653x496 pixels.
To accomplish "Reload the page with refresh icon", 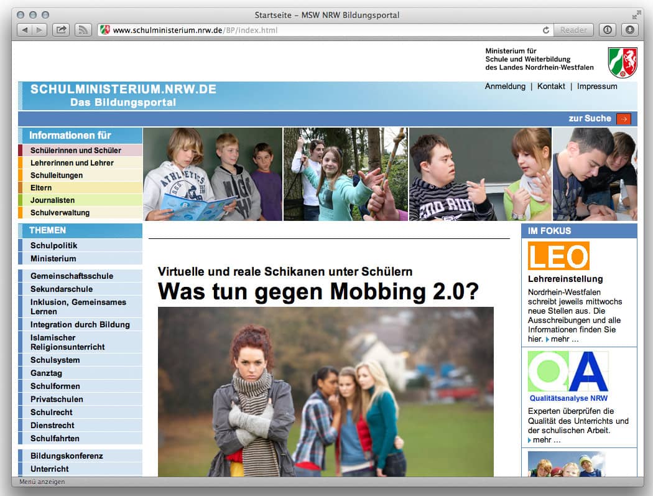I will click(x=546, y=30).
